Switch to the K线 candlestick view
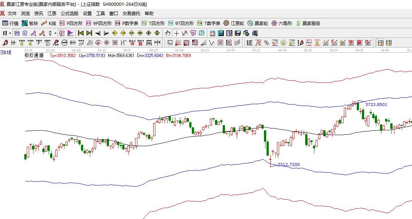Image resolution: width=412 pixels, height=219 pixels. pos(48,23)
